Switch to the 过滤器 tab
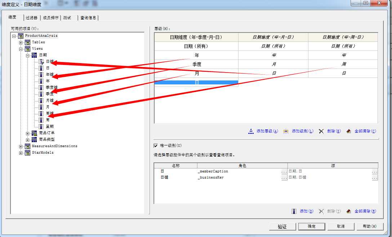Image resolution: width=392 pixels, height=237 pixels. pyautogui.click(x=31, y=18)
